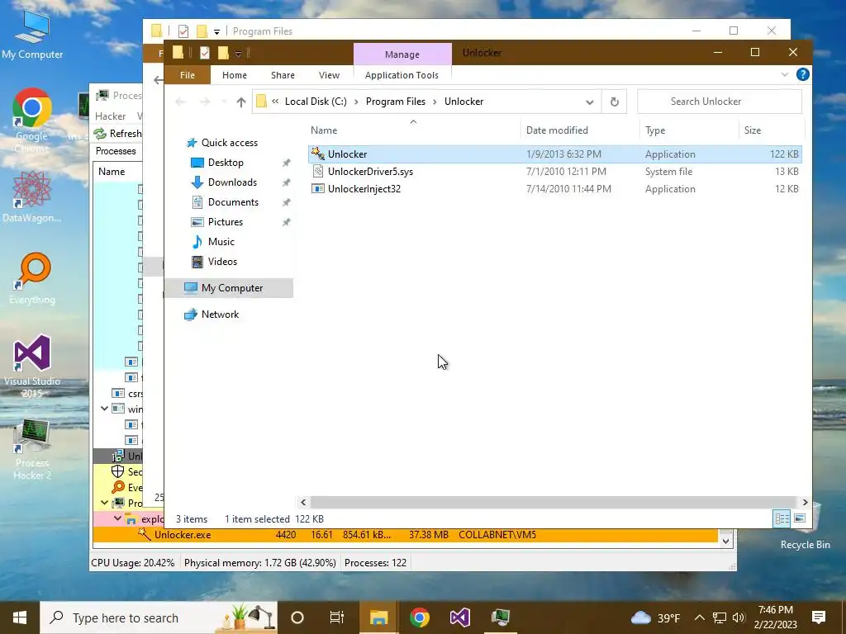
Task: Click horizontal scrollbar right arrow
Action: tap(805, 502)
